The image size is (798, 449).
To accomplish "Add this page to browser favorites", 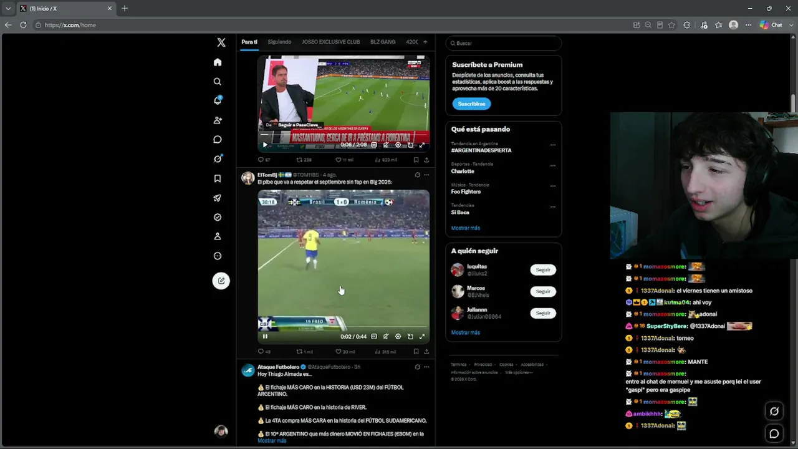I will point(671,25).
